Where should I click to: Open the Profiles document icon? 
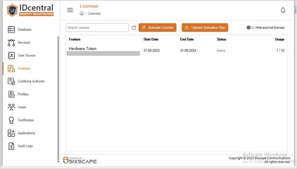11,94
